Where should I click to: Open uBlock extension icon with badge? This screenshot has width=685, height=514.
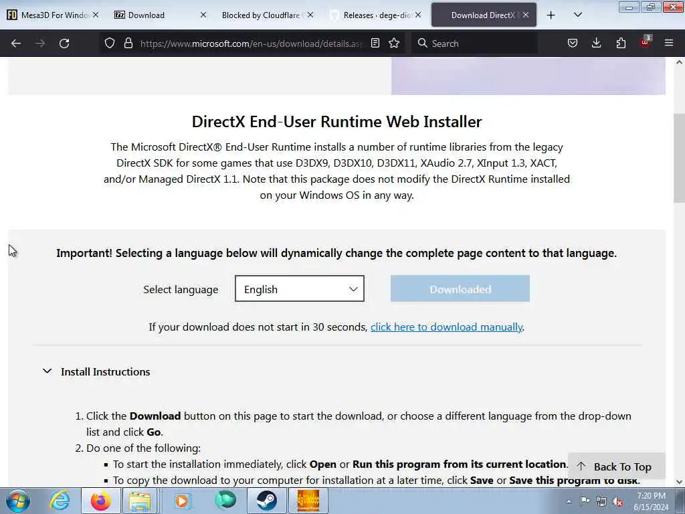click(646, 42)
